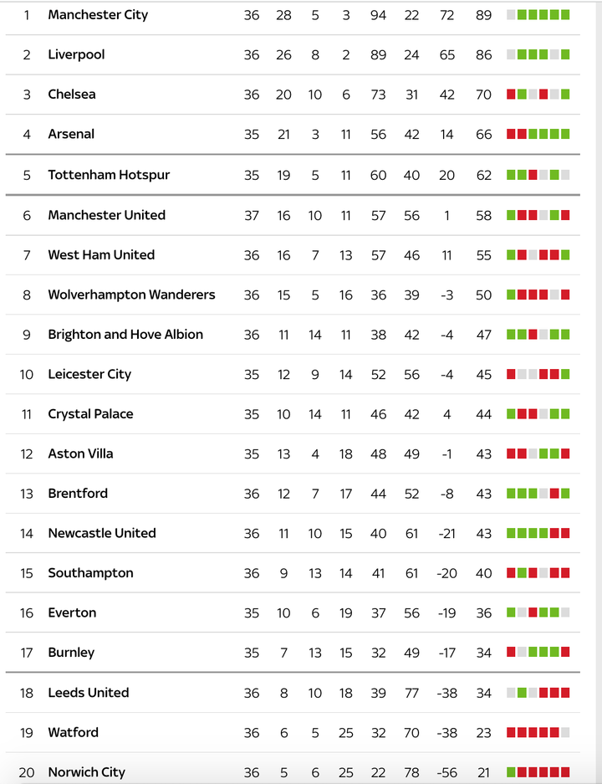Open the Newcastle United team page
The width and height of the screenshot is (602, 784).
point(102,534)
